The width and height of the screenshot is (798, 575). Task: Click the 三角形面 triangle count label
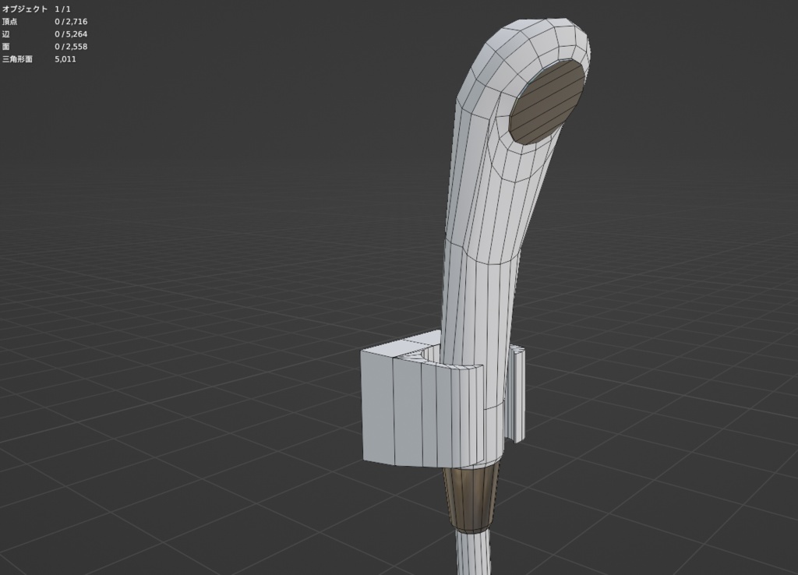click(x=17, y=59)
